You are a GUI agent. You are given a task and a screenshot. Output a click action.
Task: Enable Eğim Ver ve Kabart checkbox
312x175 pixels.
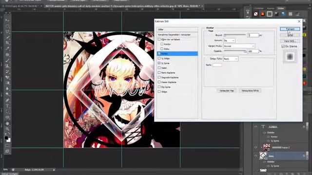click(x=159, y=39)
